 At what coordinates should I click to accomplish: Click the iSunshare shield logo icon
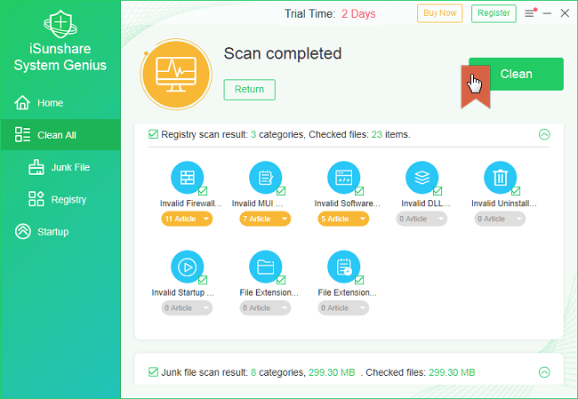point(60,24)
